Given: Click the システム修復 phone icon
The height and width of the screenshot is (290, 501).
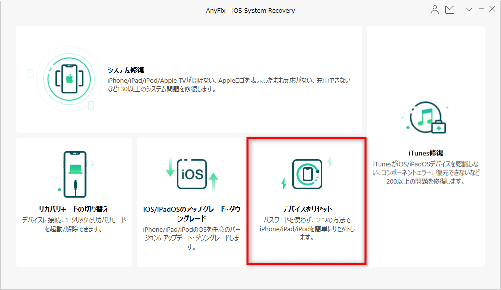Looking at the screenshot, I should (x=69, y=79).
